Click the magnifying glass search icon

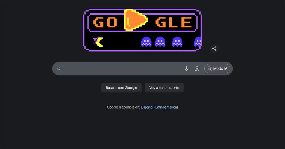(58, 68)
